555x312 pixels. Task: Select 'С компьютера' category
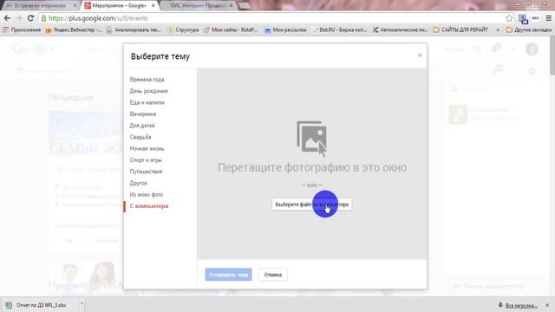149,206
